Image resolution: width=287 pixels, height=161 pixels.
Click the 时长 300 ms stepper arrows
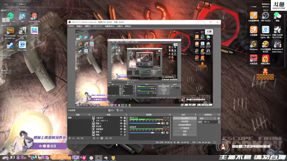219,122
